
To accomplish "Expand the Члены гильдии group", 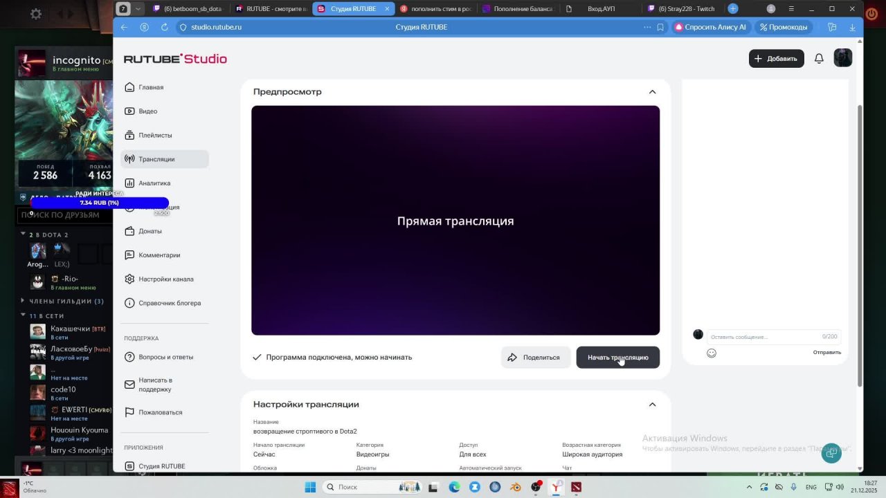I will (x=23, y=301).
